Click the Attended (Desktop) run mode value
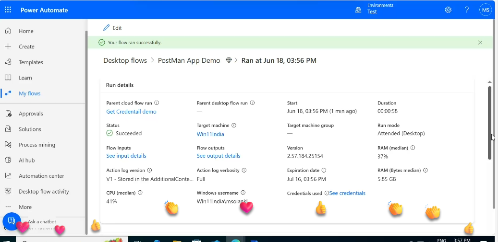 click(x=401, y=133)
